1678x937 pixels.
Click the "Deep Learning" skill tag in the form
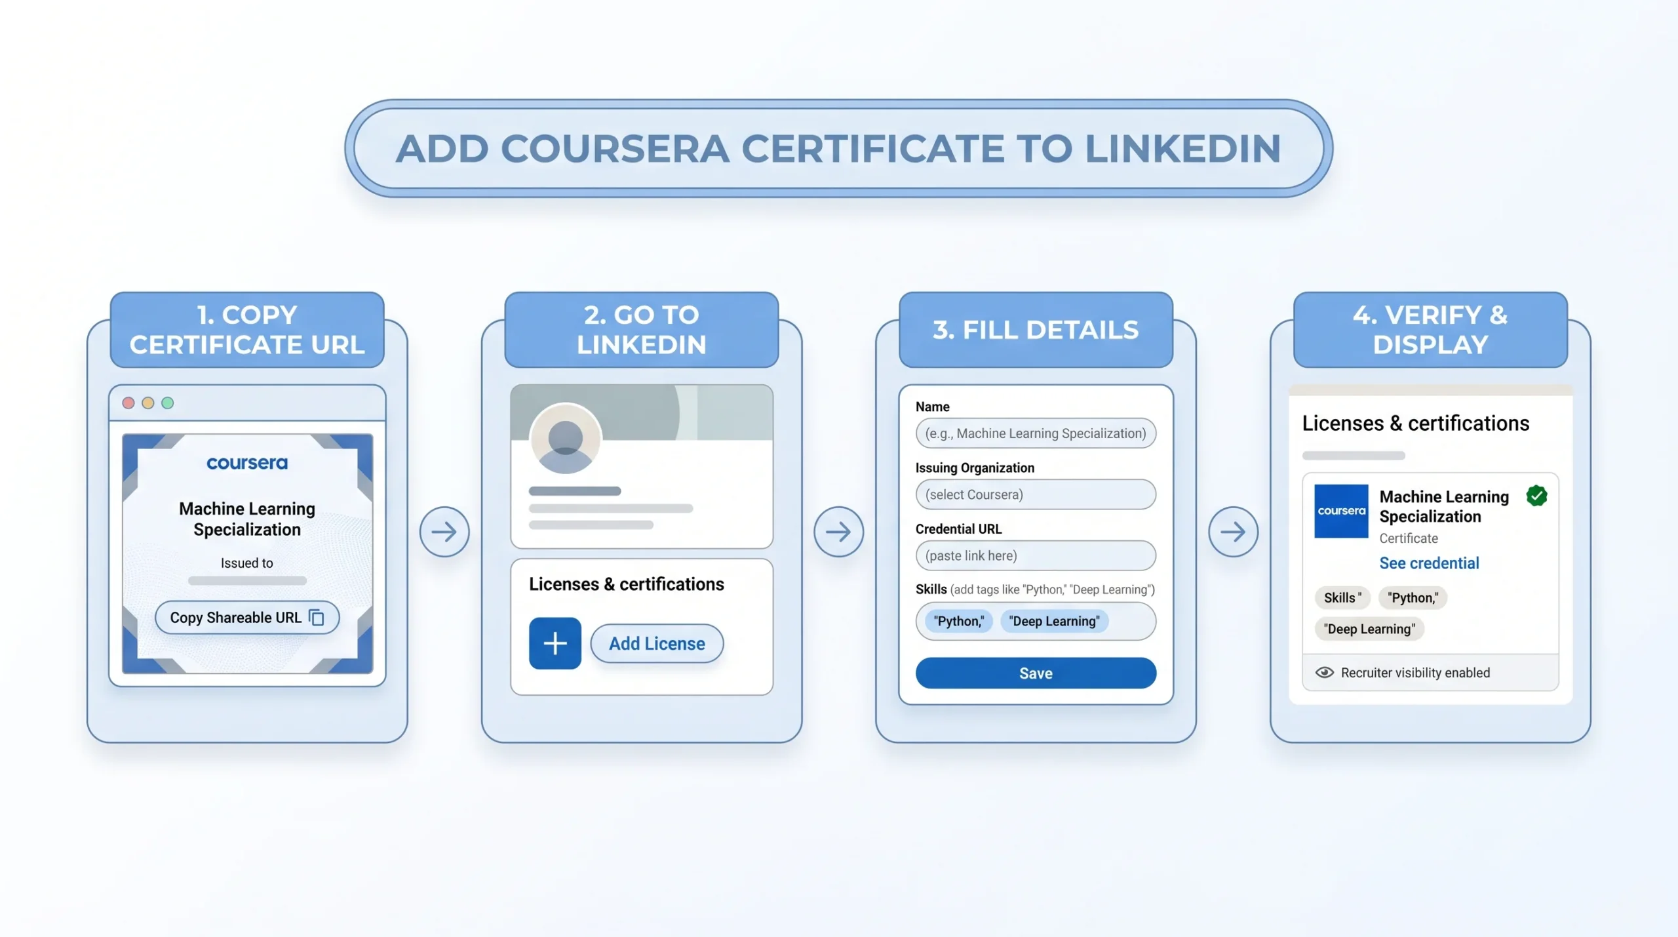[x=1054, y=621]
